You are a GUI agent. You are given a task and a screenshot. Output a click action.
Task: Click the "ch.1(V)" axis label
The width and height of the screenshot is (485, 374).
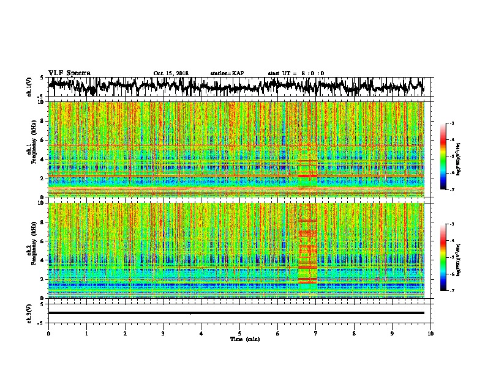click(x=29, y=87)
